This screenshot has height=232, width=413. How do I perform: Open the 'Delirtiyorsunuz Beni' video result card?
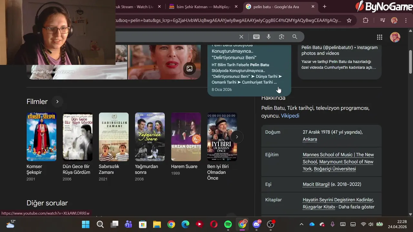click(249, 70)
